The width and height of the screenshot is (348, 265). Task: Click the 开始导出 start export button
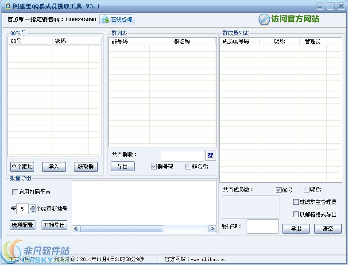(54, 225)
